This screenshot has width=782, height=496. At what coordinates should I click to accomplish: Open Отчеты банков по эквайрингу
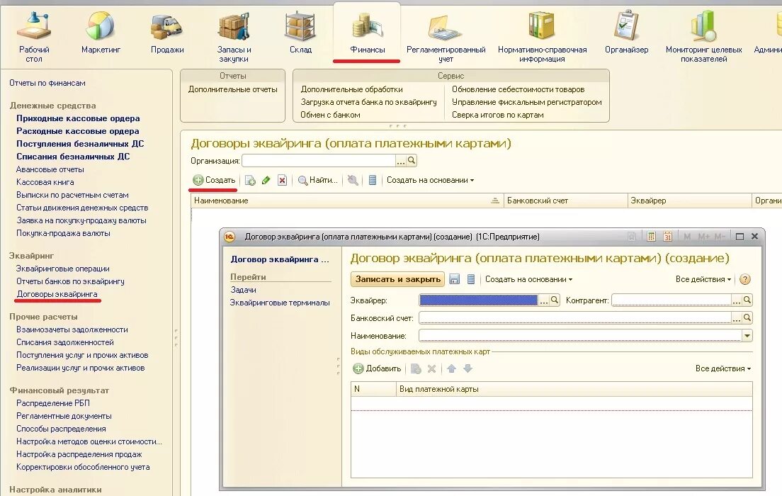coord(70,282)
